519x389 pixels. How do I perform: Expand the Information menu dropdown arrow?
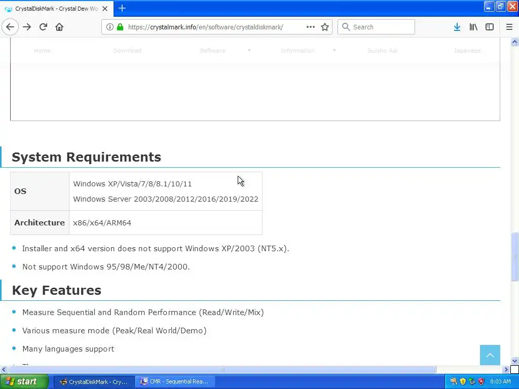coord(335,50)
